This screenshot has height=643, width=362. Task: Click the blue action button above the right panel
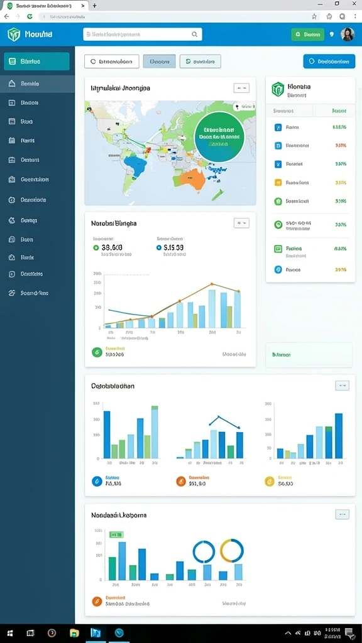[329, 61]
